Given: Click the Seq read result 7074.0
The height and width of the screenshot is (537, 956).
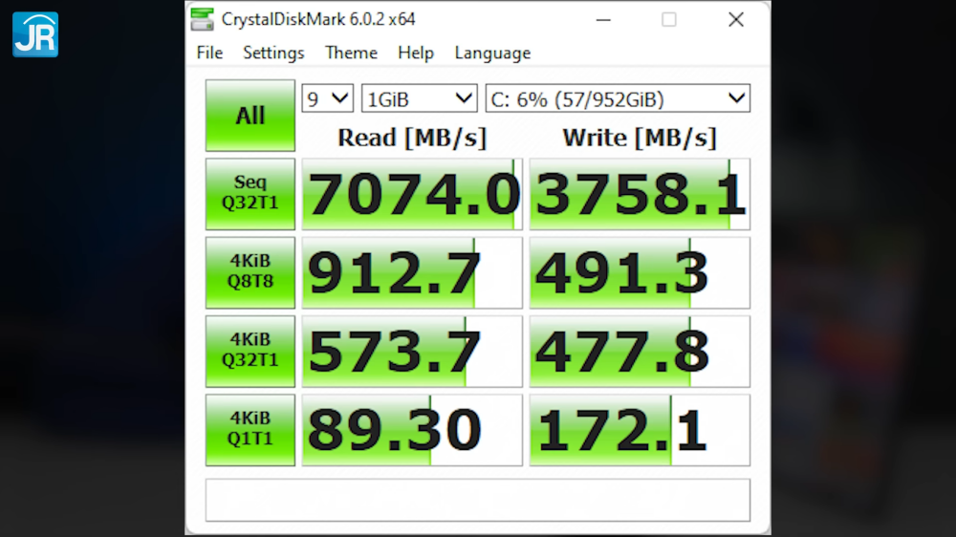Looking at the screenshot, I should pyautogui.click(x=412, y=194).
